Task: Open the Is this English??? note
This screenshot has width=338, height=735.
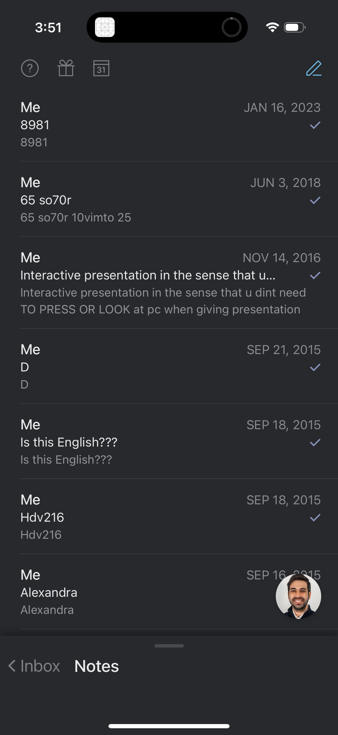Action: pyautogui.click(x=114, y=442)
